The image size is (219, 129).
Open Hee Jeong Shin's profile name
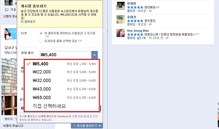click(138, 31)
